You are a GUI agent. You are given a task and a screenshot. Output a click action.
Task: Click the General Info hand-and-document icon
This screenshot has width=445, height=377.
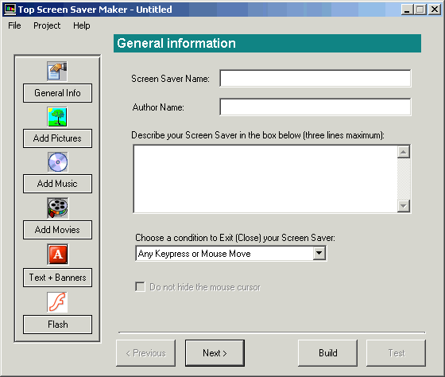(57, 71)
